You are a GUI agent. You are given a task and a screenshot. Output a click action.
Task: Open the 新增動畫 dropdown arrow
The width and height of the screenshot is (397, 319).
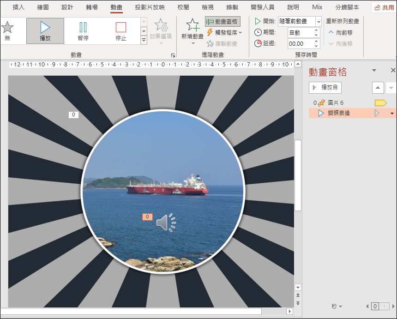point(193,43)
